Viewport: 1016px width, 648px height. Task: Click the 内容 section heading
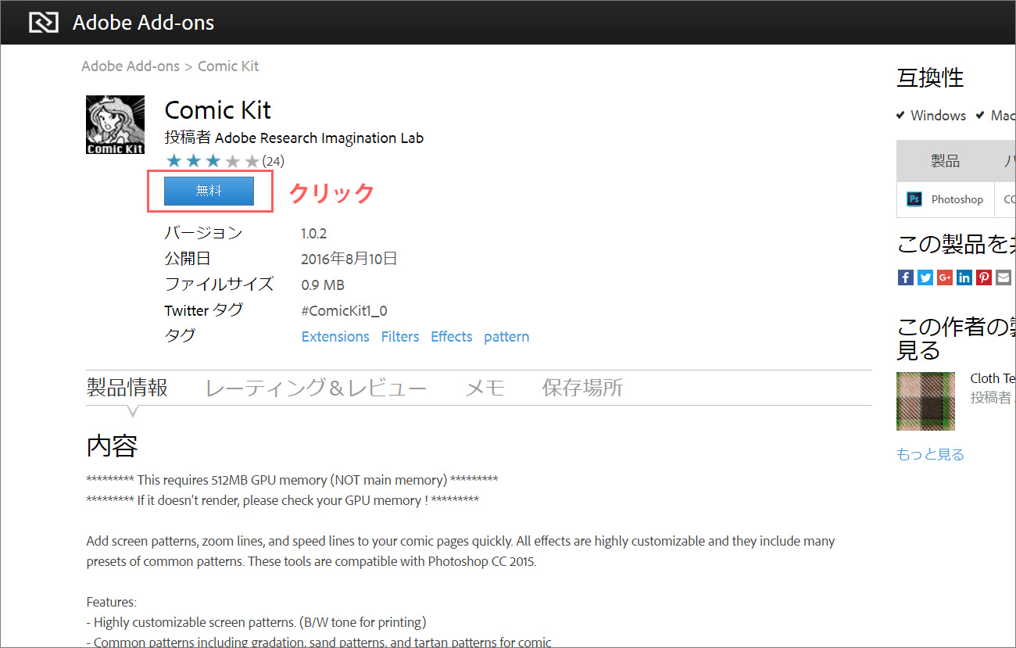pos(112,446)
